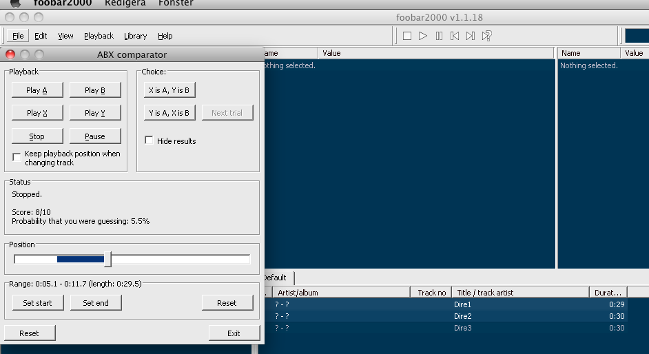This screenshot has height=354, width=649.
Task: Click the Play Y button
Action: pyautogui.click(x=95, y=113)
